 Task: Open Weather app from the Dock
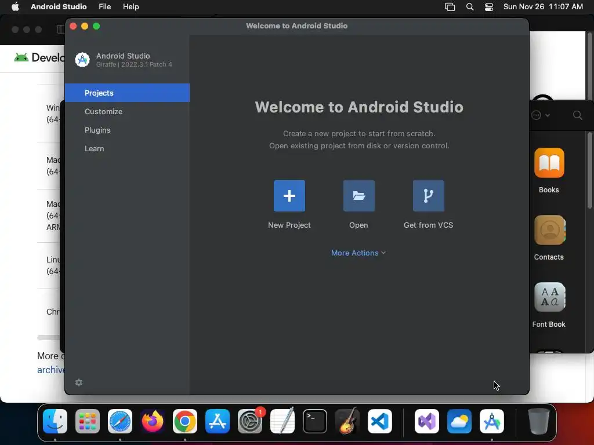459,421
